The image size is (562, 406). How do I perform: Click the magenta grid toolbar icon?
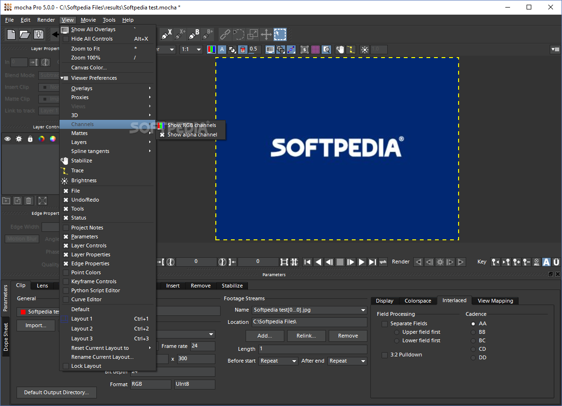[315, 50]
